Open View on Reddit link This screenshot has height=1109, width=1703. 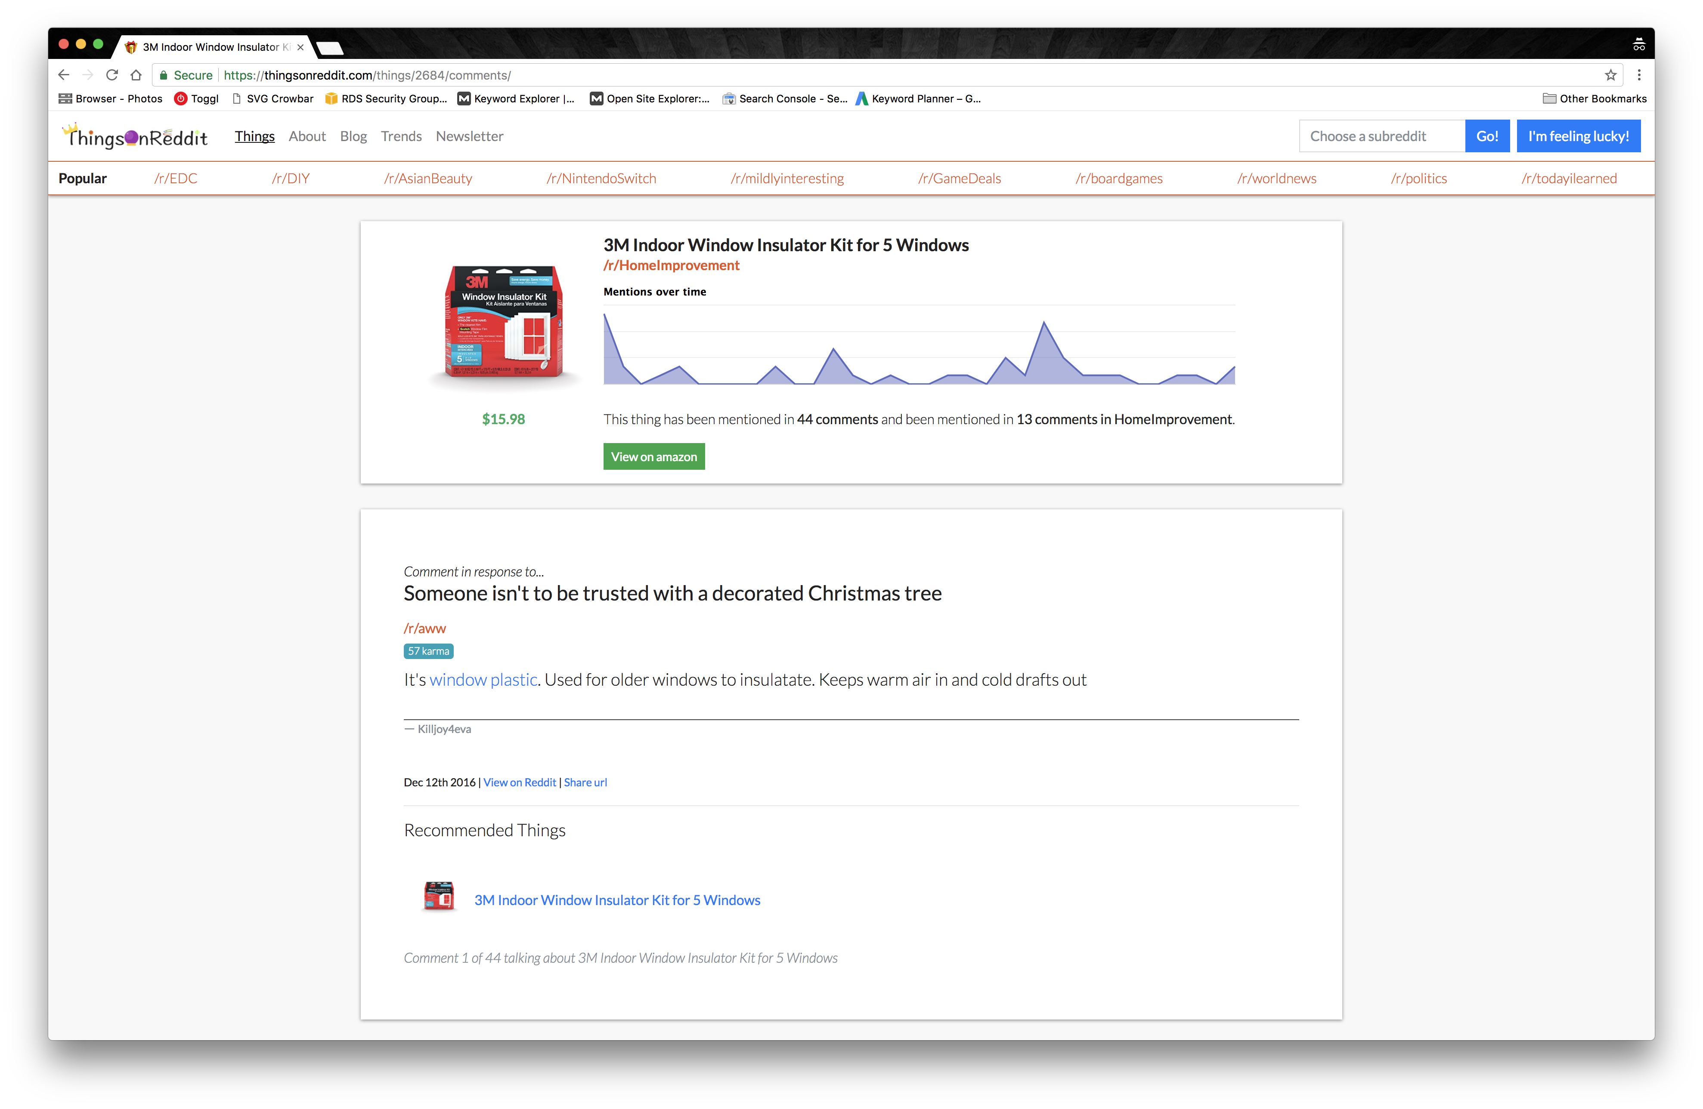click(520, 782)
